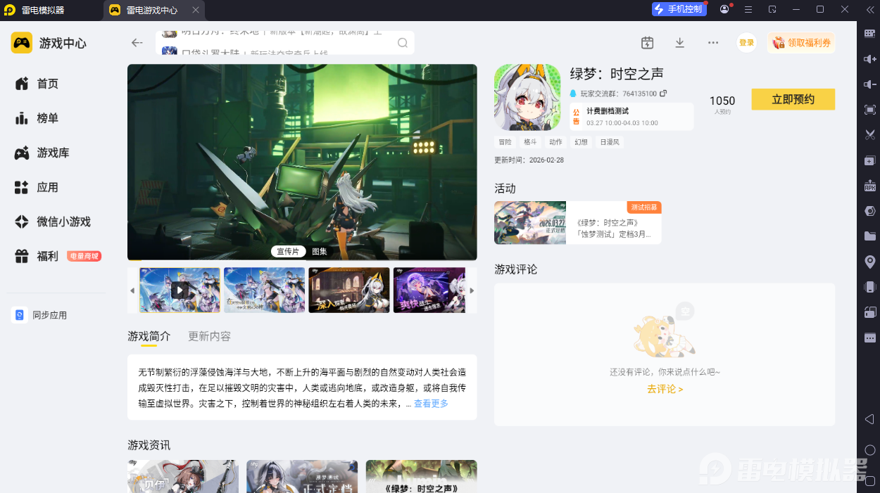The height and width of the screenshot is (493, 880).
Task: Click left arrow in the thumbnail carousel
Action: [132, 290]
